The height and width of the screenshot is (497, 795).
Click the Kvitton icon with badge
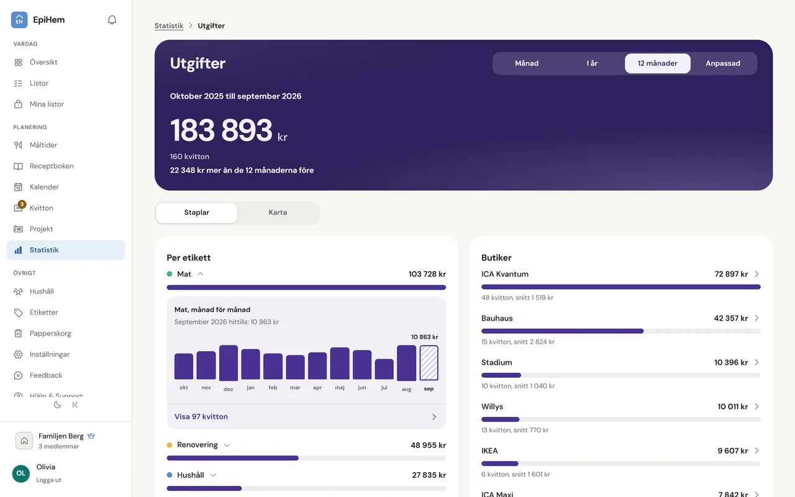pos(19,207)
